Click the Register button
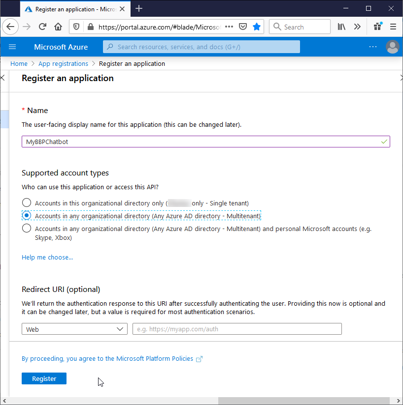Viewport: 403px width, 405px height. 44,378
